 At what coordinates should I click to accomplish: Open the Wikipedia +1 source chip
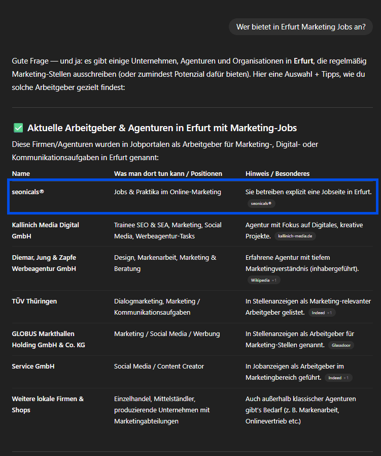(x=264, y=280)
